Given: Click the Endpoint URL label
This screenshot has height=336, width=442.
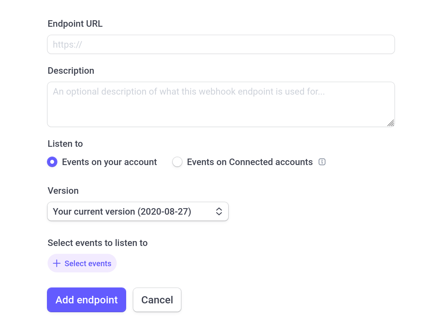Looking at the screenshot, I should tap(75, 23).
